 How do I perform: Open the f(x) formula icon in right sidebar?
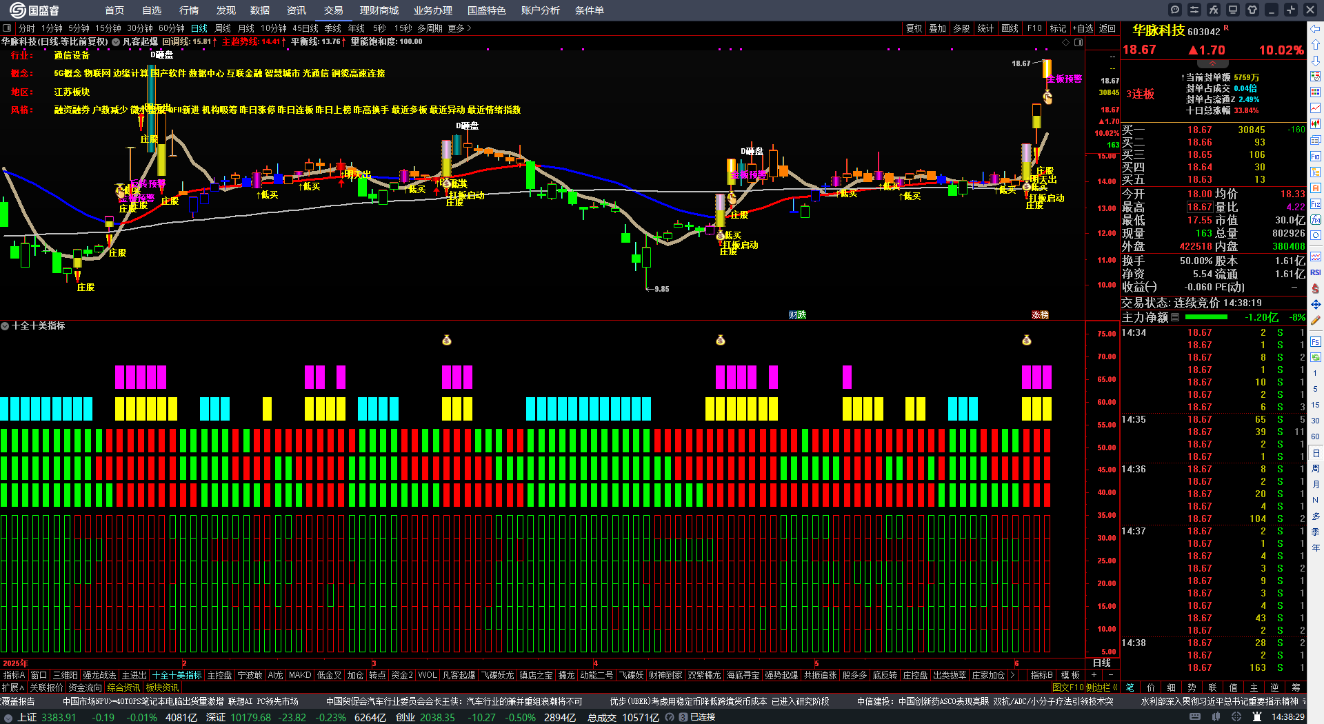pyautogui.click(x=1316, y=219)
